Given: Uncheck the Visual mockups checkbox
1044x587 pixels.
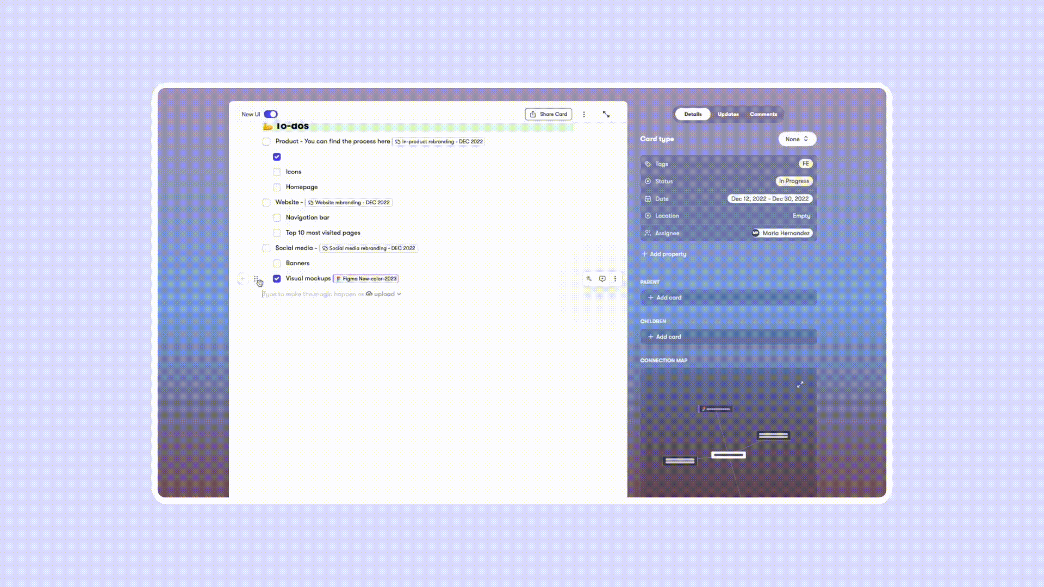Looking at the screenshot, I should [277, 279].
